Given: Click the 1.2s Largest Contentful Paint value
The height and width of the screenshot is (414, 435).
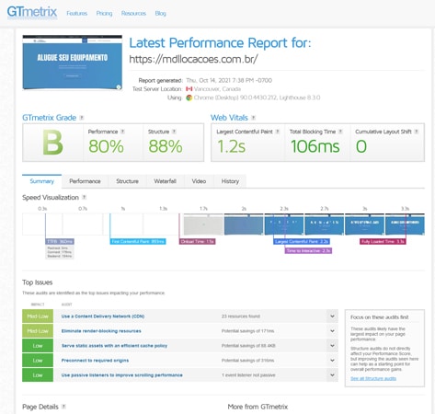Looking at the screenshot, I should click(232, 146).
